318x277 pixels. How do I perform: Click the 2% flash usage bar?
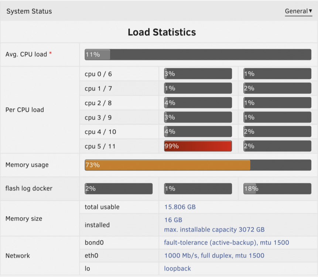pos(119,189)
